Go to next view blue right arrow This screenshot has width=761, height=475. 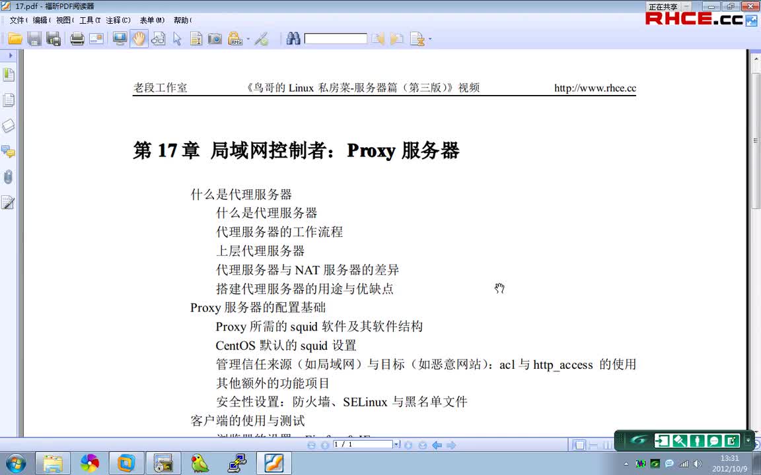tap(451, 445)
